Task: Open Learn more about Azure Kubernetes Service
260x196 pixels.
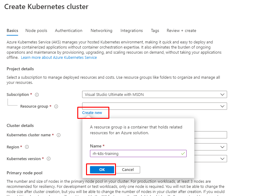Action: pyautogui.click(x=59, y=57)
